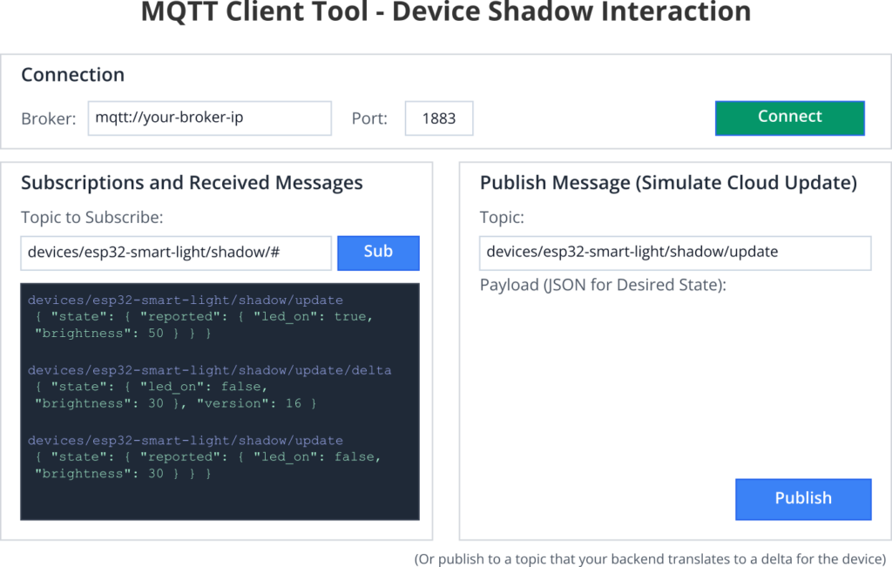Click the first received shadow/update message topic

(185, 300)
